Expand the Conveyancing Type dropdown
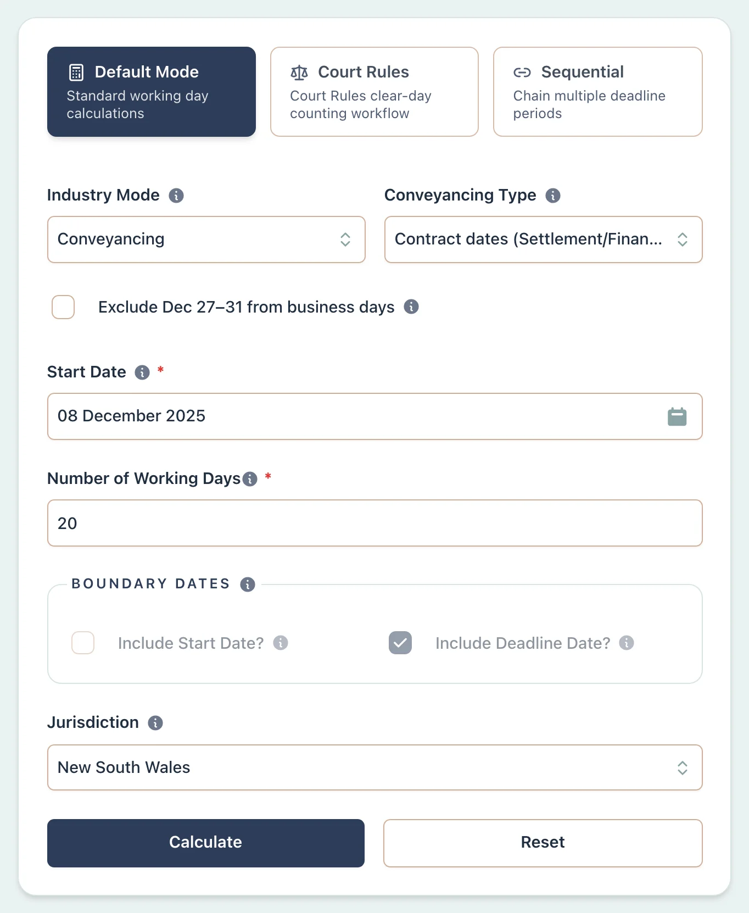 (543, 240)
